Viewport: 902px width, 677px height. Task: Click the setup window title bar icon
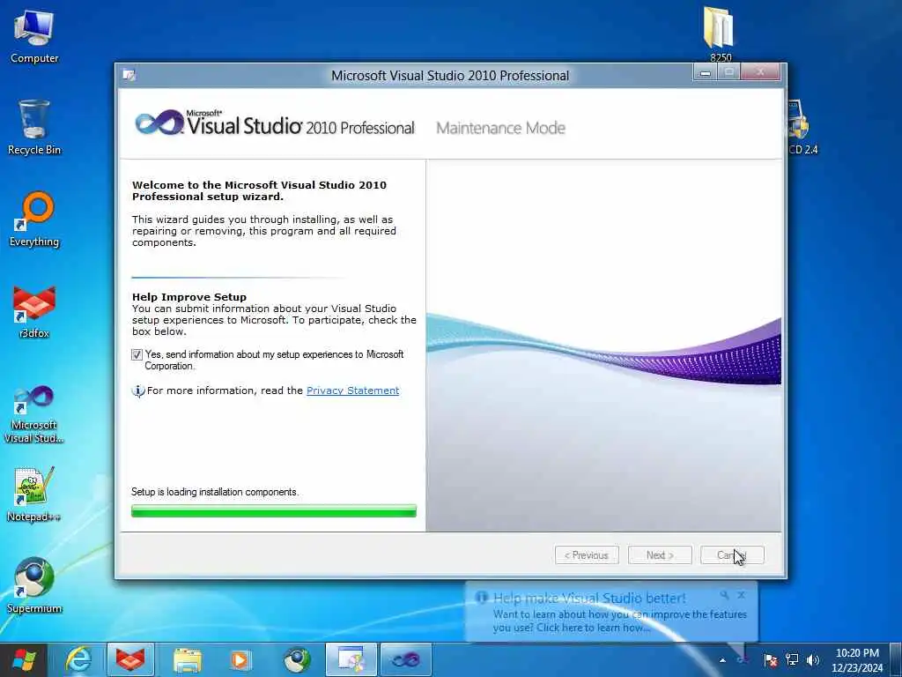[129, 76]
